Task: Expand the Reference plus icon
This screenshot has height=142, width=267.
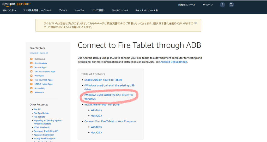Action: (x=31, y=92)
